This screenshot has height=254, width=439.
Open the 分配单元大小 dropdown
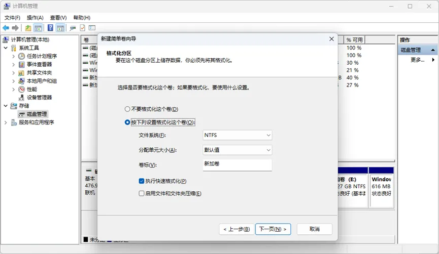[237, 150]
